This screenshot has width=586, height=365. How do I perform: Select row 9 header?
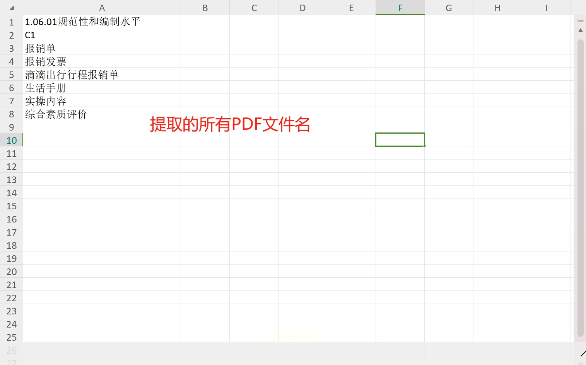point(12,127)
